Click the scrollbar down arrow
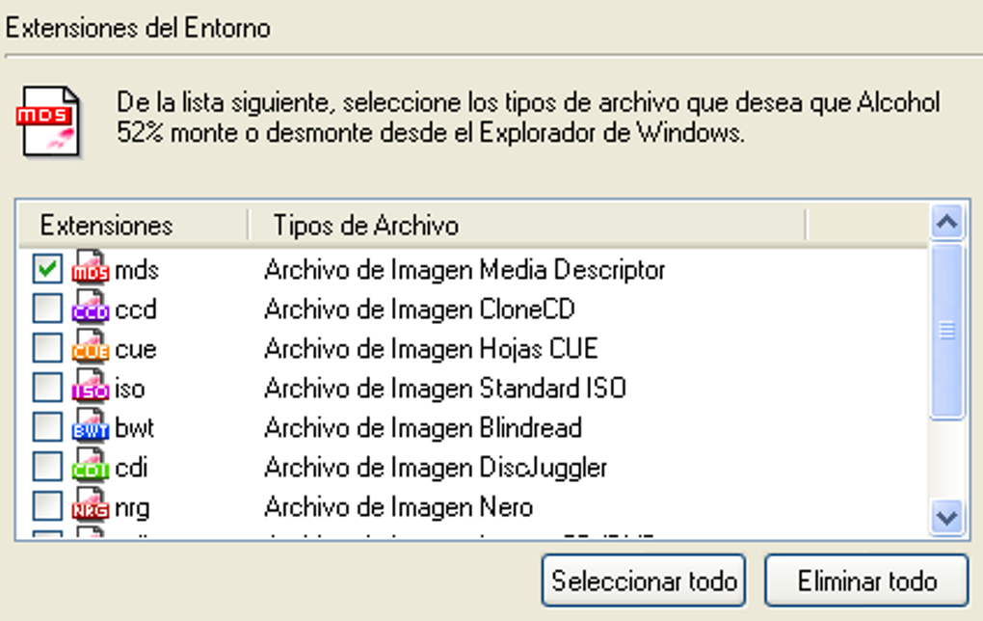This screenshot has width=983, height=621. pos(947,516)
